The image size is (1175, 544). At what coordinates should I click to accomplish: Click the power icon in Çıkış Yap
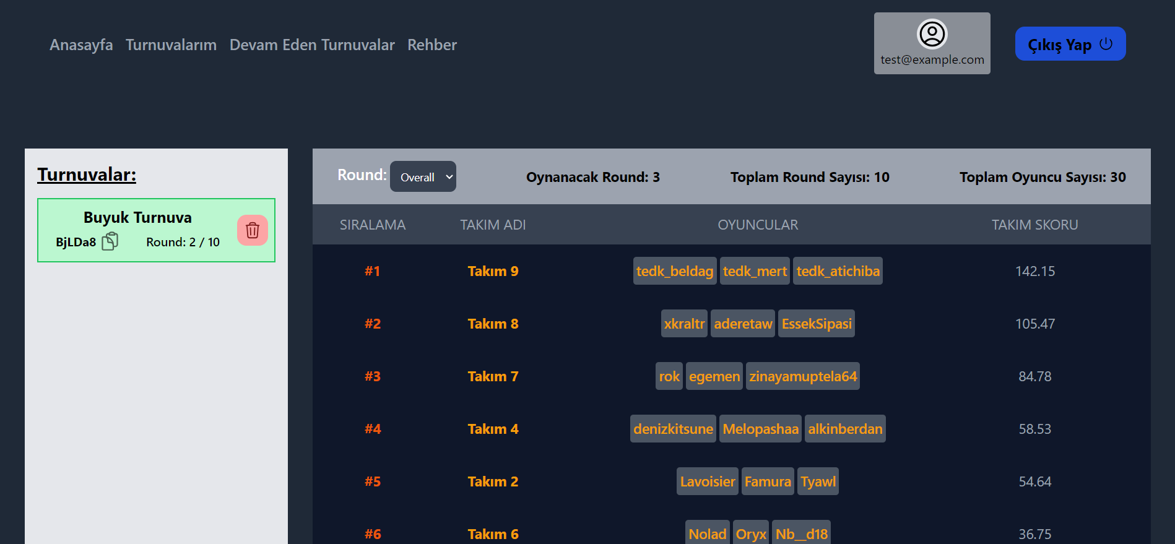[1106, 44]
